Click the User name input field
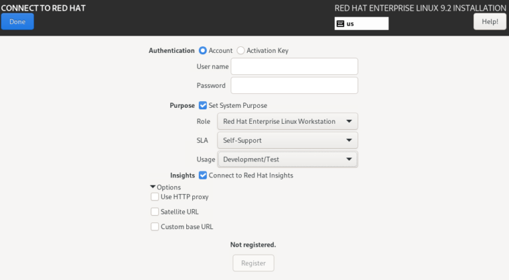The width and height of the screenshot is (509, 280). coord(294,66)
